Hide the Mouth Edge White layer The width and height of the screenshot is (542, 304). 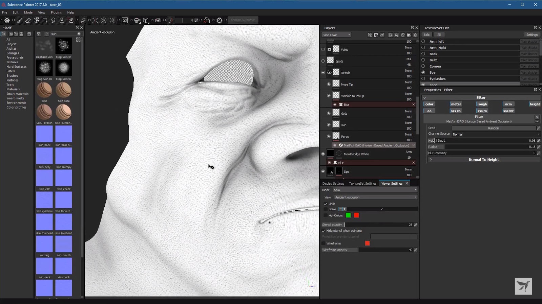tap(323, 154)
